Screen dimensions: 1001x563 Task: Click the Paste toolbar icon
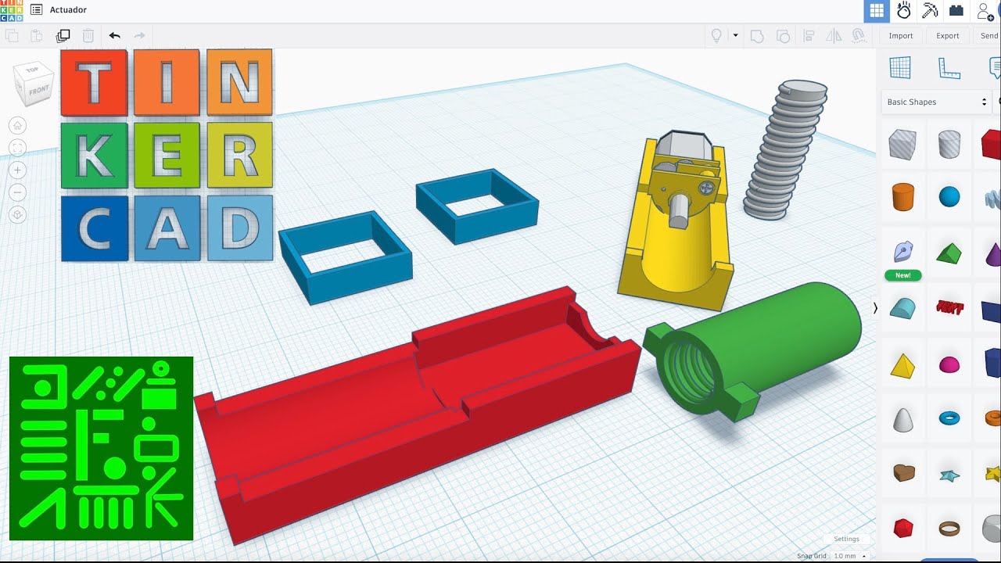37,35
